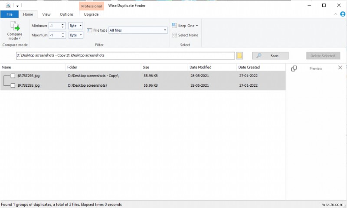The width and height of the screenshot is (347, 208).
Task: Collapse the ribbon using the chevron
Action: [335, 14]
